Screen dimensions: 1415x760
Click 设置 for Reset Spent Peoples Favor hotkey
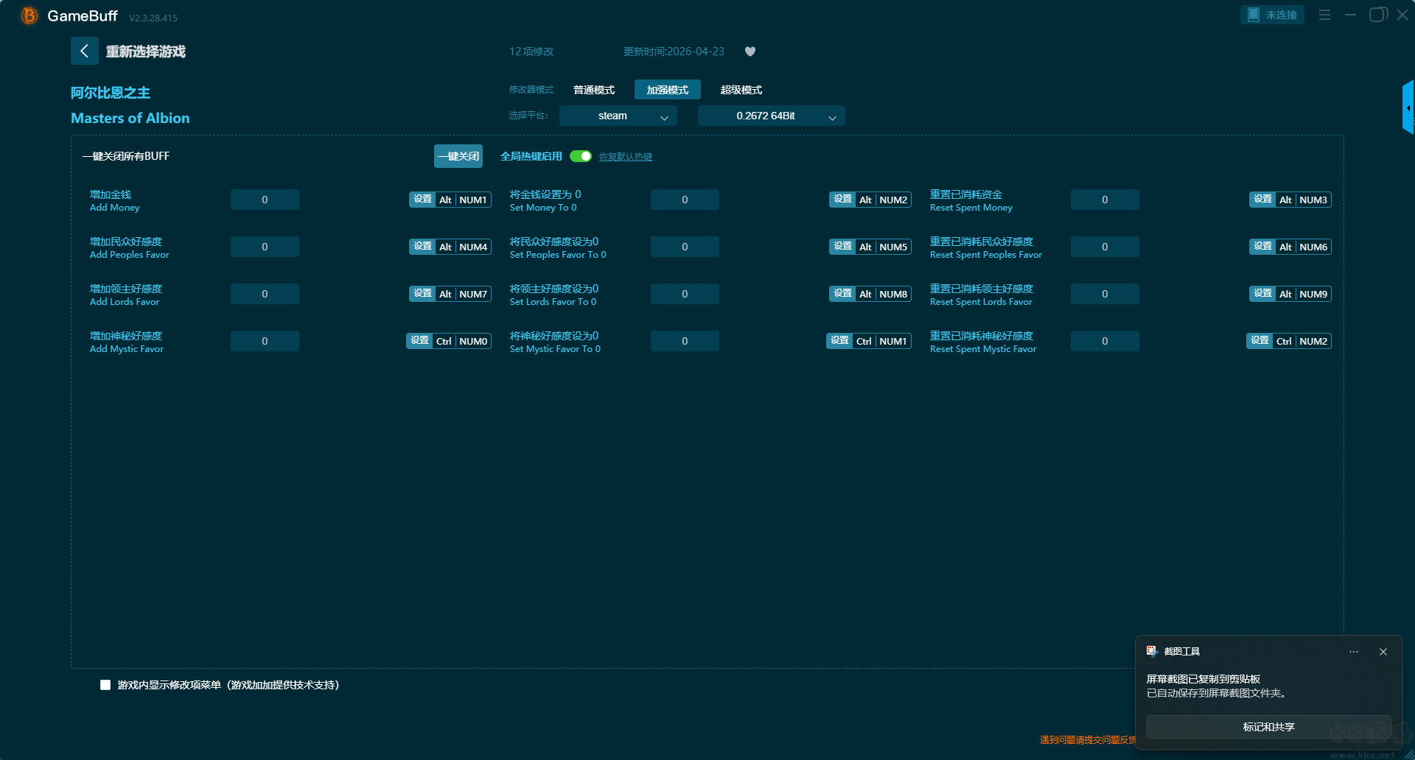tap(1262, 247)
